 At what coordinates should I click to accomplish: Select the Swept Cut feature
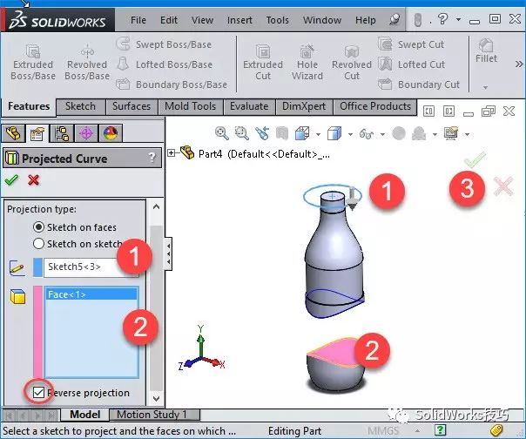tap(411, 44)
